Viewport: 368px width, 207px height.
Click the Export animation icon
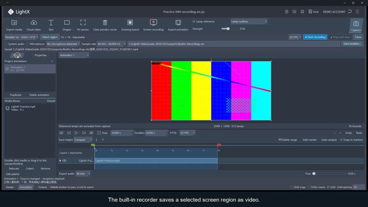[x=178, y=23]
